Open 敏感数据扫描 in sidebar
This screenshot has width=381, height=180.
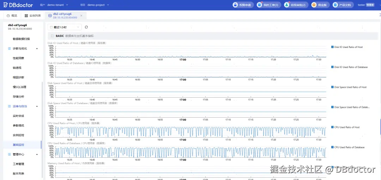[x=21, y=39]
